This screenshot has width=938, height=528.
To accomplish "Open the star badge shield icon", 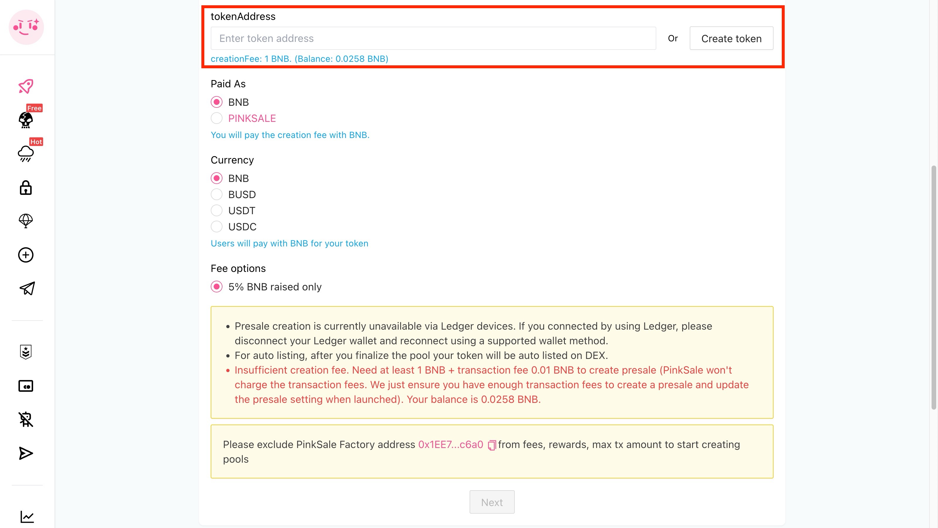I will point(26,352).
